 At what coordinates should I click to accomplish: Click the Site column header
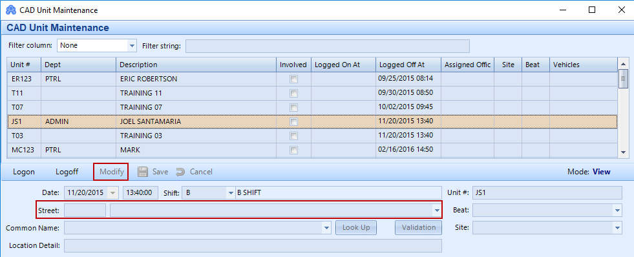point(508,65)
